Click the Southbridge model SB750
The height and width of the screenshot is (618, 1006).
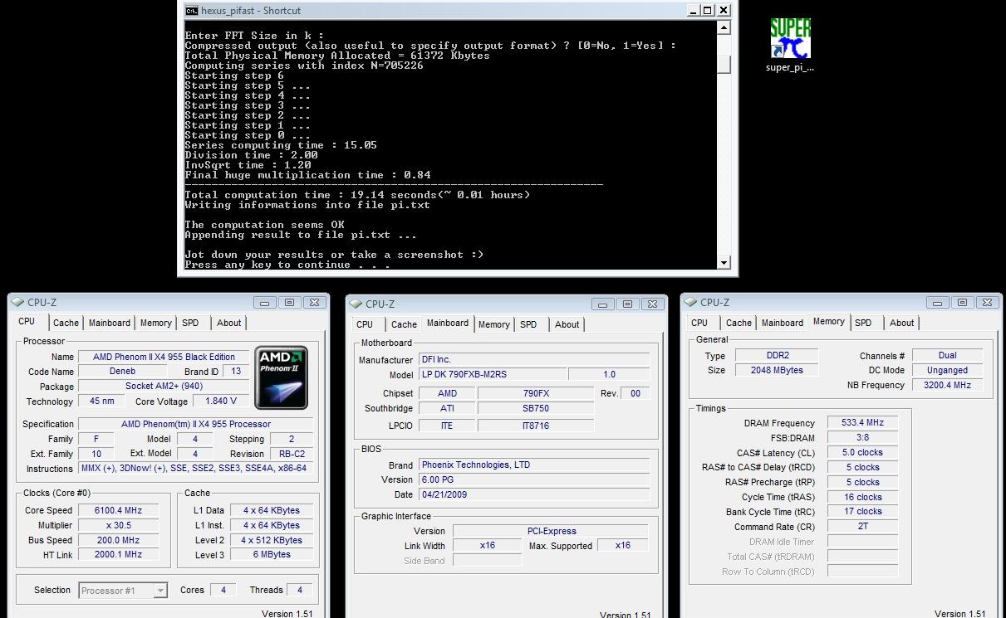pyautogui.click(x=536, y=409)
